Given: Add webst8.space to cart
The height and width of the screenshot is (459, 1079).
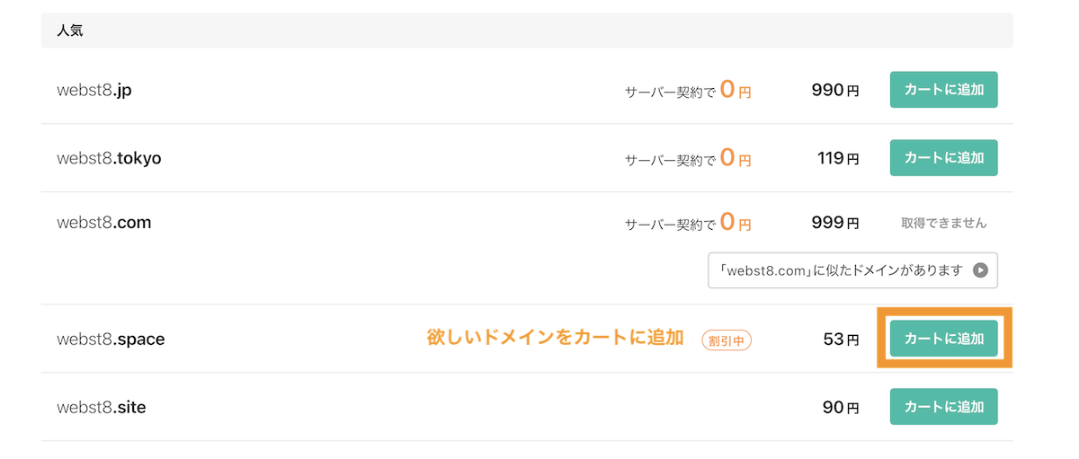Looking at the screenshot, I should (943, 339).
